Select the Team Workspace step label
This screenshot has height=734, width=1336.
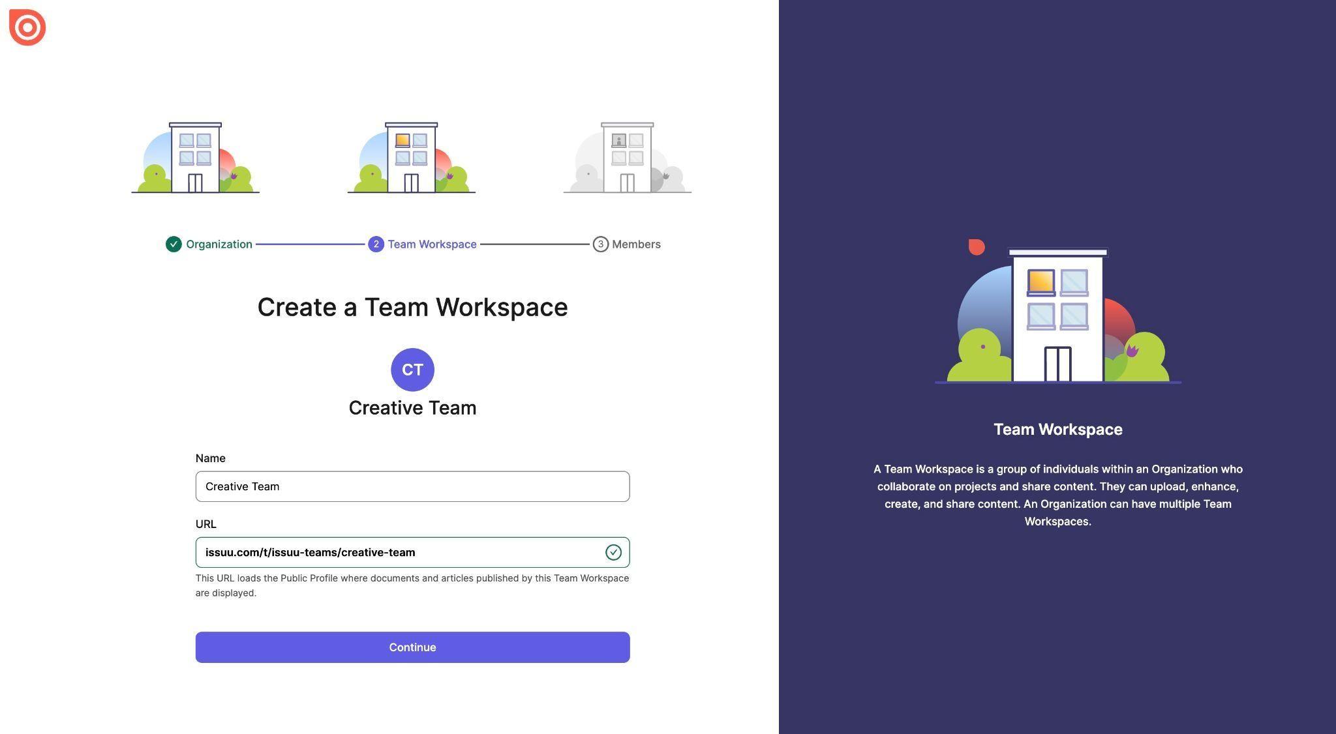click(432, 244)
